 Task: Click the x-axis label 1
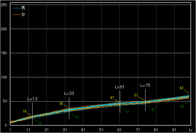click(10, 130)
